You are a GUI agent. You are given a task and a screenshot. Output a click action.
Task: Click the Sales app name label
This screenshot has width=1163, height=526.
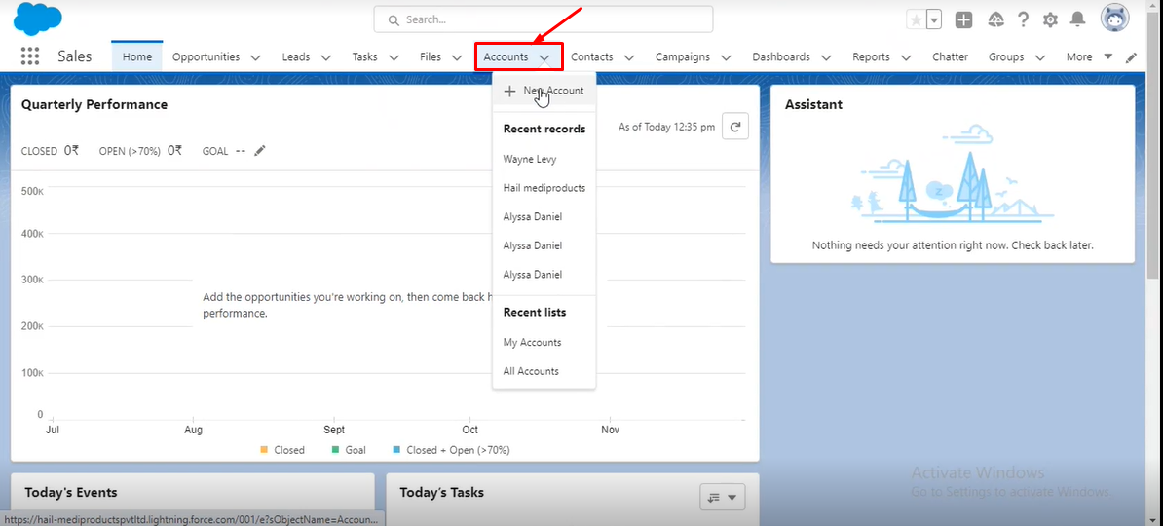click(75, 56)
